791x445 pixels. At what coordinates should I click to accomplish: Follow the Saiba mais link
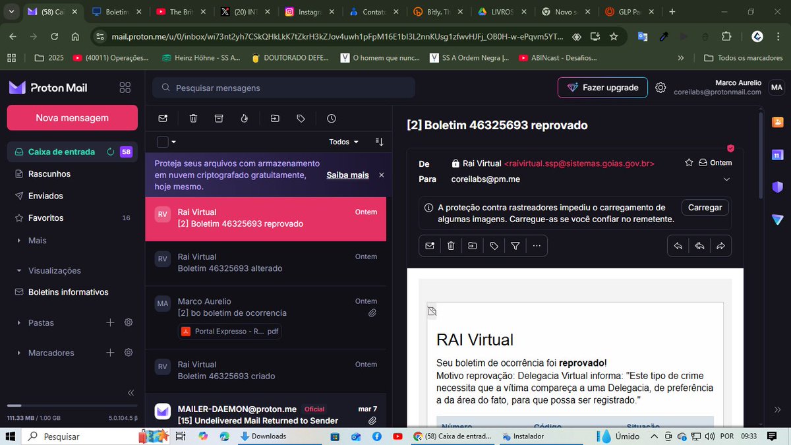click(347, 175)
